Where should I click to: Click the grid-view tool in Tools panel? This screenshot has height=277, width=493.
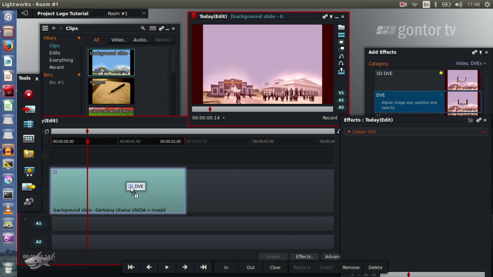tap(29, 138)
